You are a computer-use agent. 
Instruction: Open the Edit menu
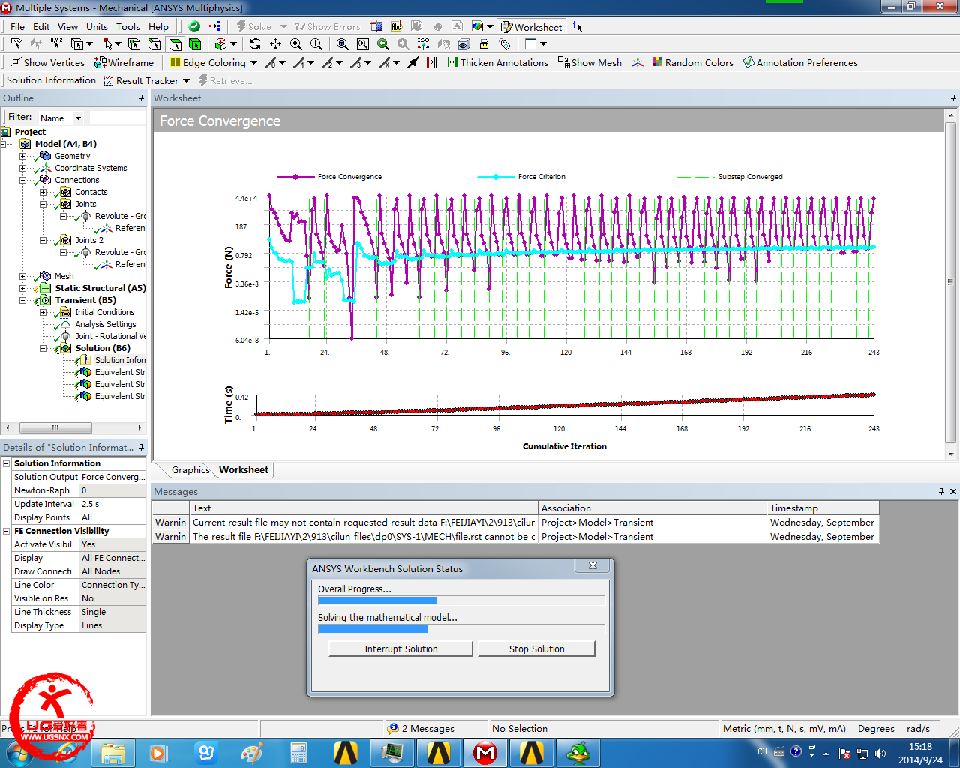41,26
